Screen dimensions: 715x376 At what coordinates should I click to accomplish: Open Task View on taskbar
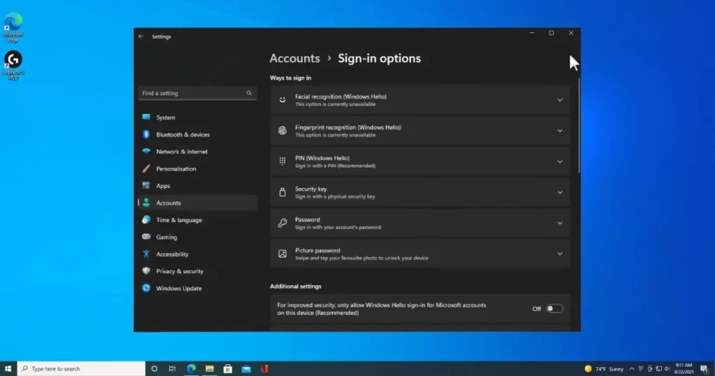[x=172, y=369]
